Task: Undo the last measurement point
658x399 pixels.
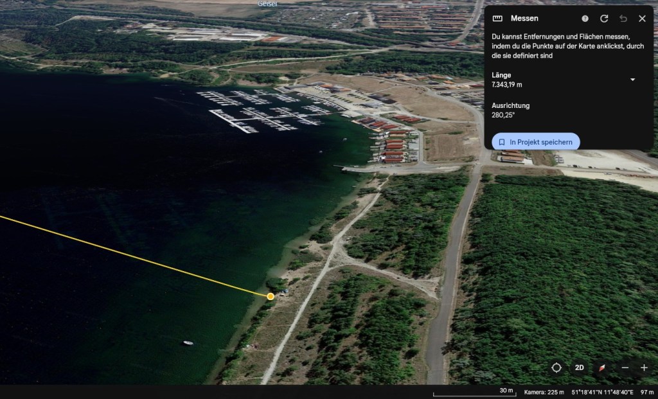Action: 623,19
